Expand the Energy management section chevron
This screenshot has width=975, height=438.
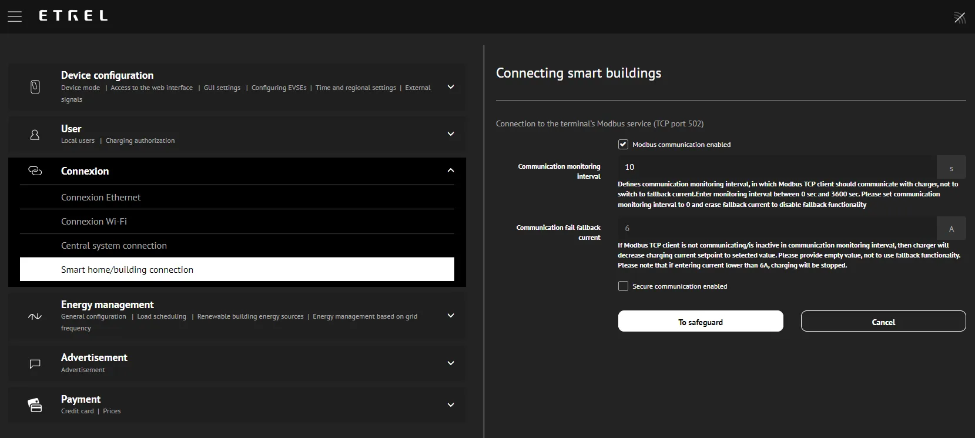coord(451,316)
